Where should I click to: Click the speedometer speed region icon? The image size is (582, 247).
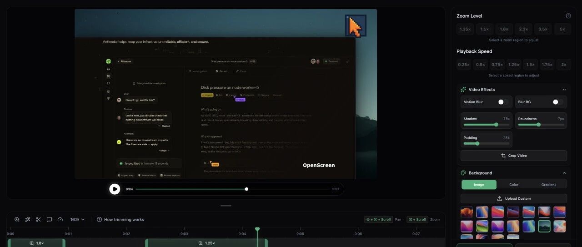[60, 219]
